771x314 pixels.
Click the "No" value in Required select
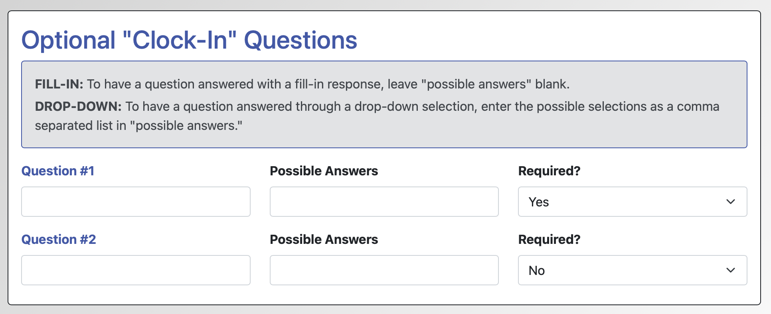[x=537, y=271]
